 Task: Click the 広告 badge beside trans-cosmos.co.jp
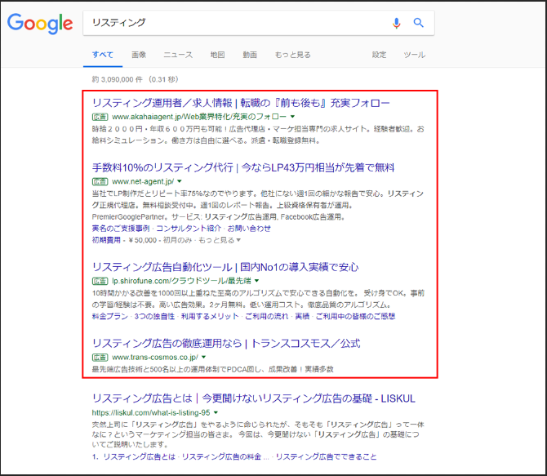100,358
